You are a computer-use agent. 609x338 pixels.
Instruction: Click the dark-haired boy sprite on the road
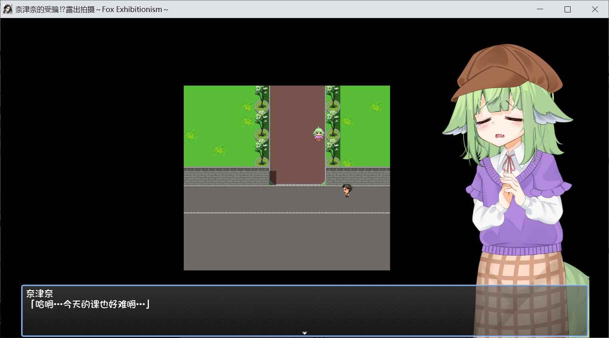click(x=347, y=190)
